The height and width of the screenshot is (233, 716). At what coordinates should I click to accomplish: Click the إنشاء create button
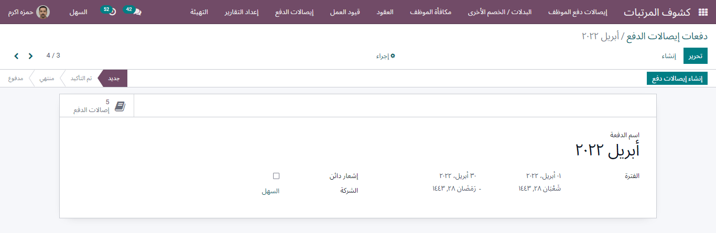pos(668,56)
